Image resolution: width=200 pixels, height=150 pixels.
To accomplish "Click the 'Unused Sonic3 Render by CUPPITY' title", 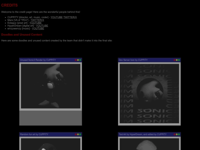I will point(38,60).
